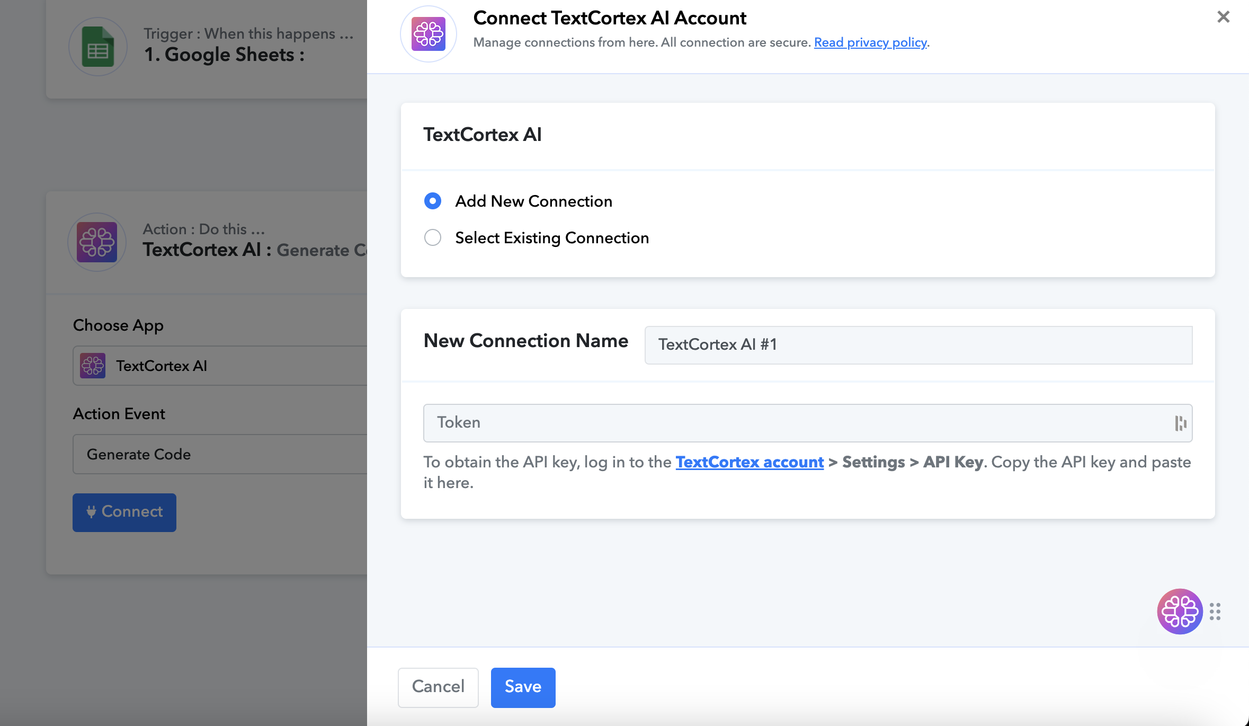Open the Action Event dropdown showing Generate Code
Viewport: 1249px width, 726px height.
click(220, 454)
